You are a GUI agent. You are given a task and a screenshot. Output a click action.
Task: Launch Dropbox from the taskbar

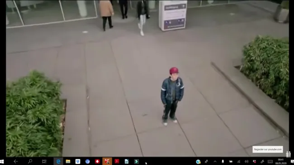(x=78, y=161)
